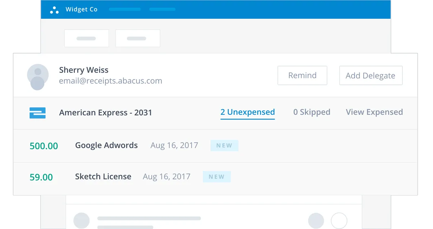Click the empty outlined circle at bottom right
The width and height of the screenshot is (433, 229).
coord(339,221)
